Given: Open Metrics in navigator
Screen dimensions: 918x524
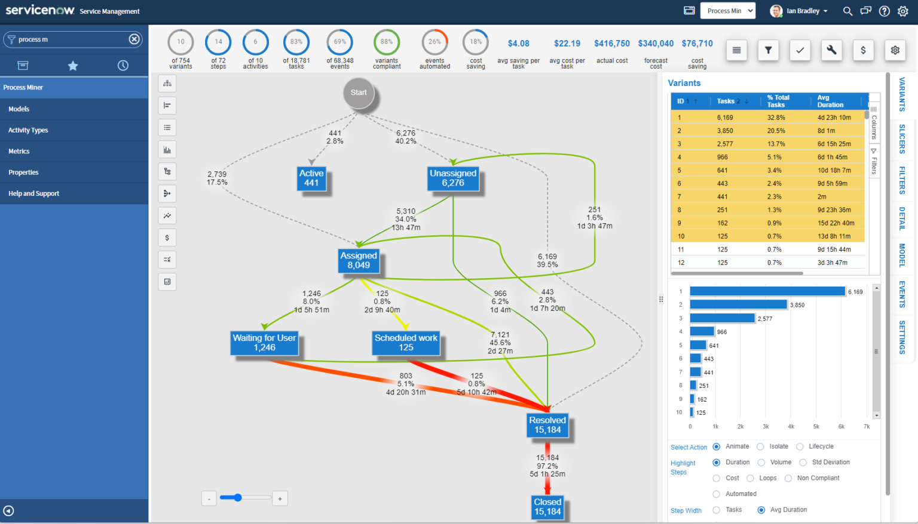Looking at the screenshot, I should coord(74,151).
